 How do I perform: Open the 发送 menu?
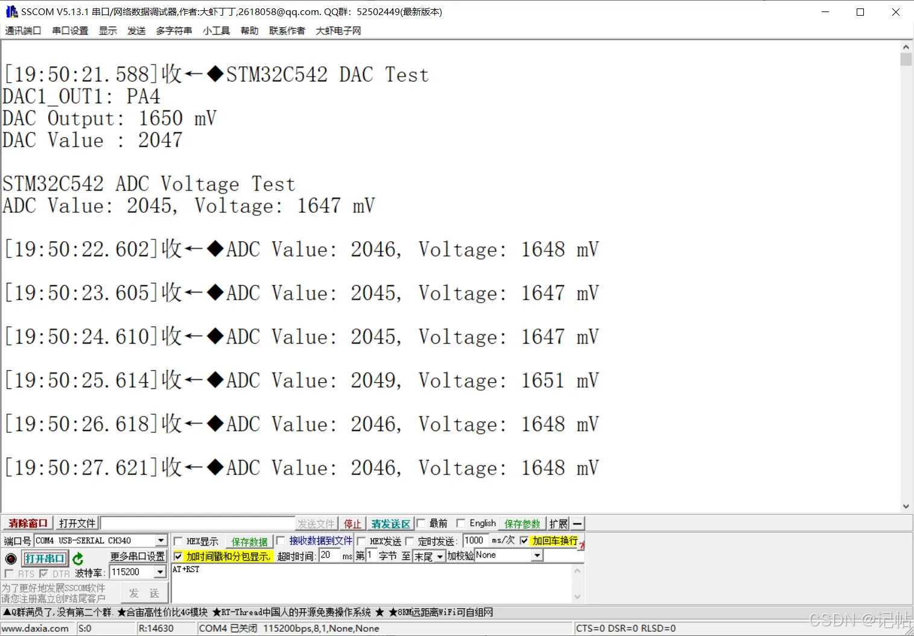[x=136, y=31]
